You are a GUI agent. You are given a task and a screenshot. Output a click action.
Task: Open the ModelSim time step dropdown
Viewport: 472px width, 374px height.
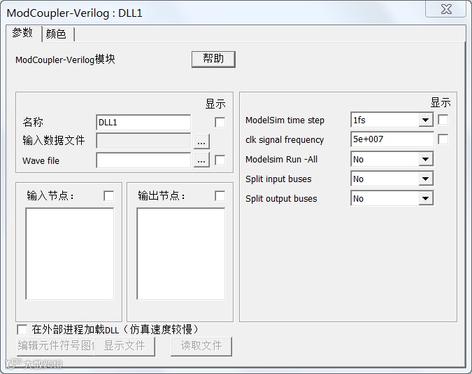click(425, 120)
